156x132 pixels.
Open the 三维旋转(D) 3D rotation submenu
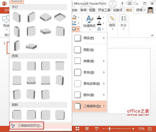89,106
